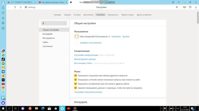Click Настроить link next to user
199x111 pixels.
[x=116, y=37]
